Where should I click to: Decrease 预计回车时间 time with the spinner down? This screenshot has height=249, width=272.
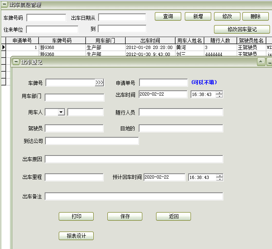pos(220,179)
